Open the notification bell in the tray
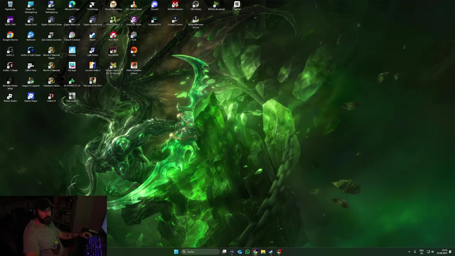The width and height of the screenshot is (455, 256). tap(450, 252)
